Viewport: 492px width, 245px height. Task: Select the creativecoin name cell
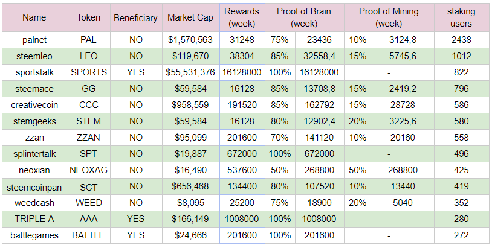pos(34,105)
